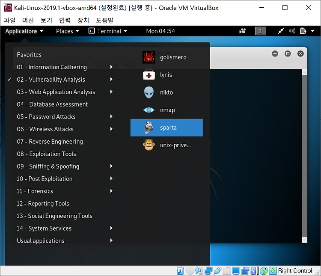Click VirtualBox display status icon
The width and height of the screenshot is (321, 276).
click(236, 271)
